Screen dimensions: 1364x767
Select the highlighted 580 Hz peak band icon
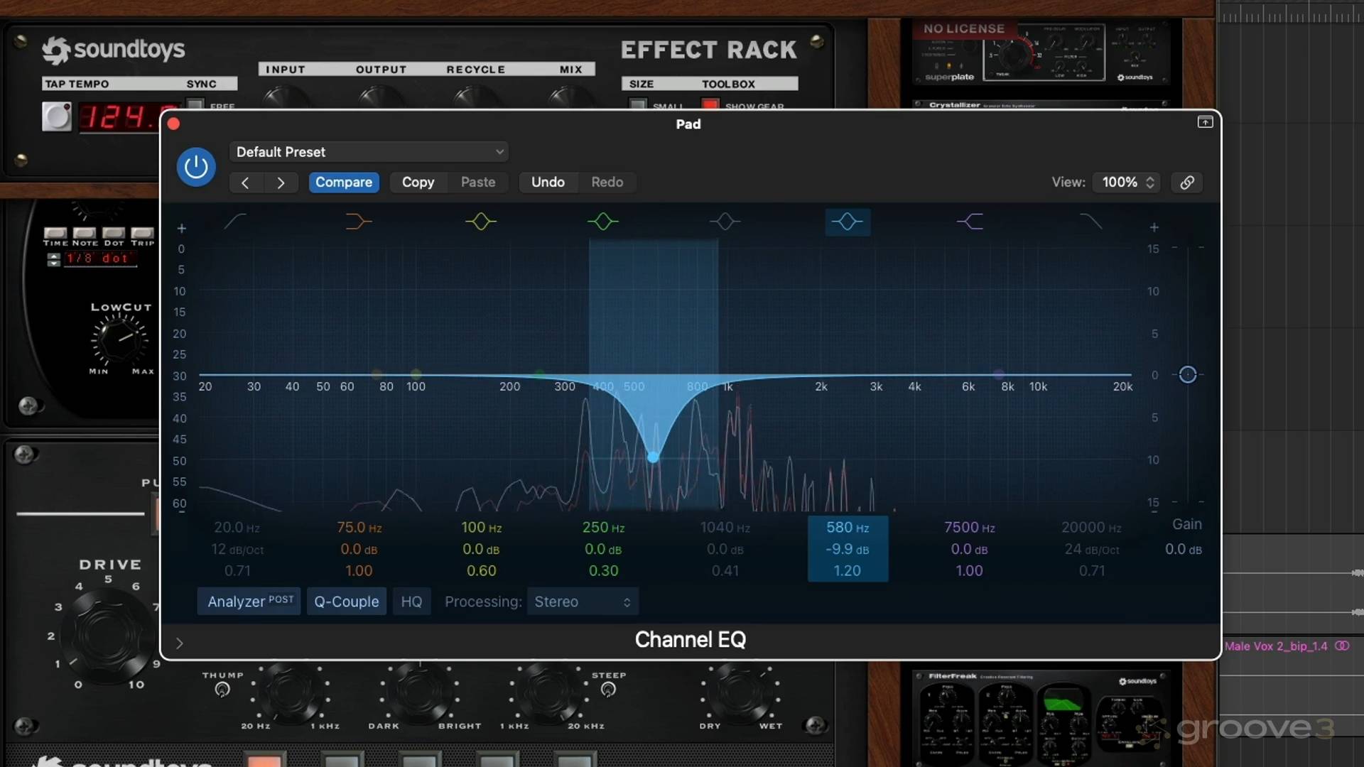point(848,222)
